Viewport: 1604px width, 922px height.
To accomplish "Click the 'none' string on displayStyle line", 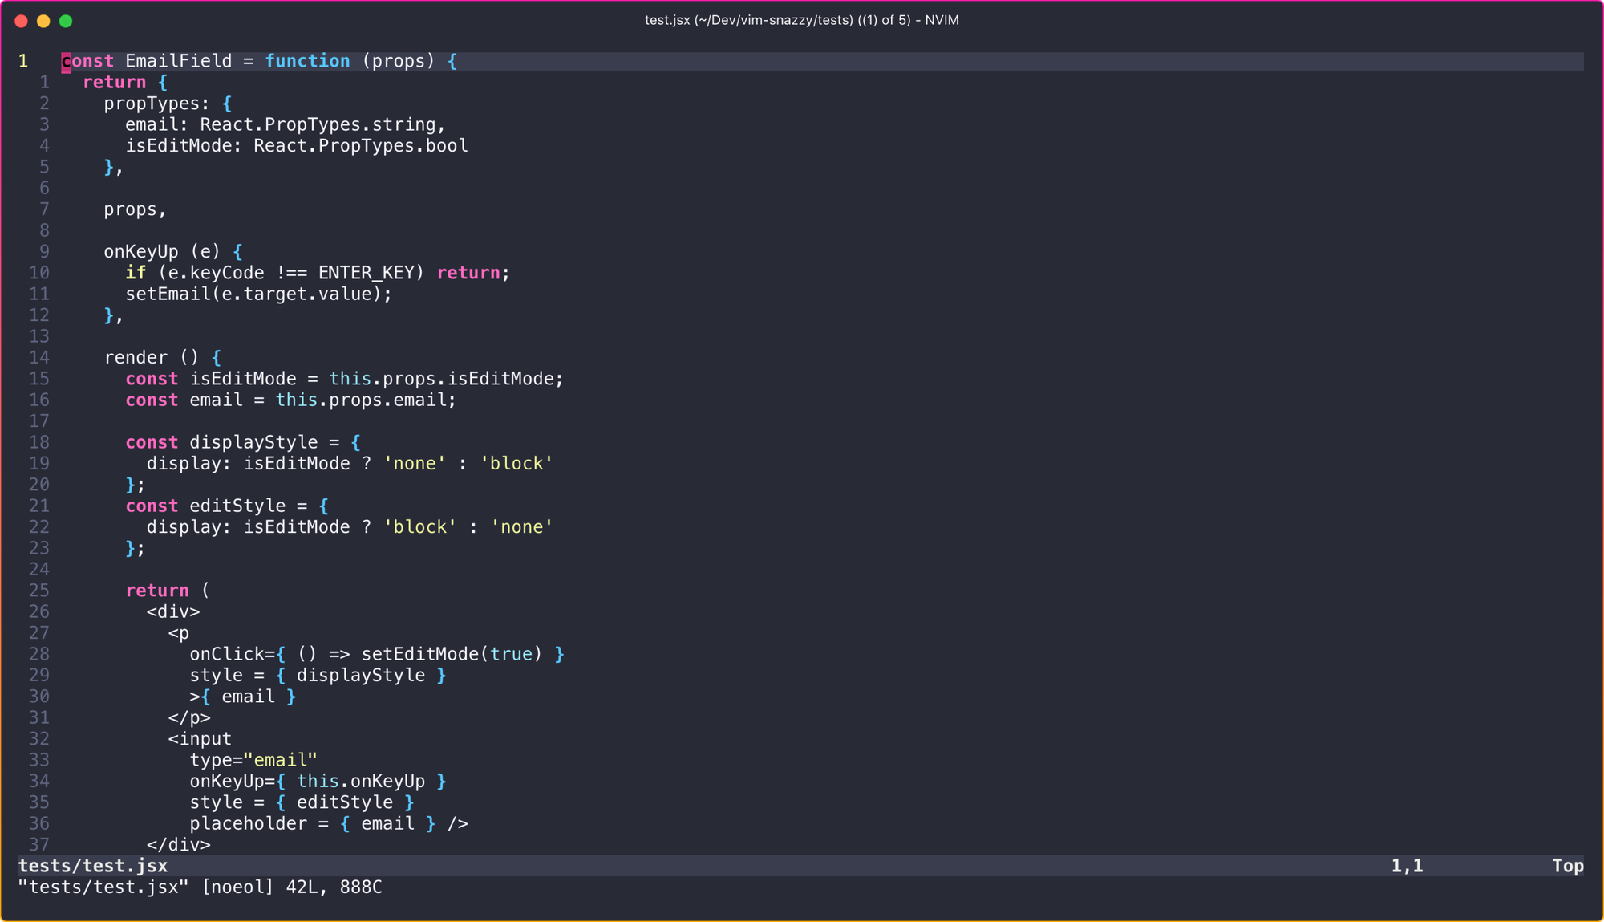I will [414, 464].
